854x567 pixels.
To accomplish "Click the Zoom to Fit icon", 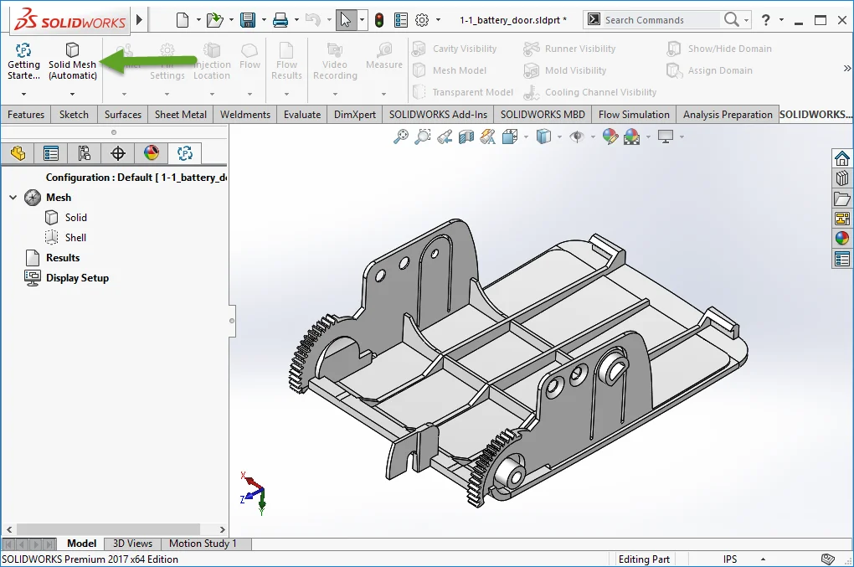I will 401,137.
